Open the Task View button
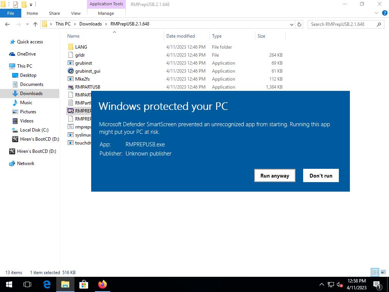Viewport: 389px width, 292px height. pos(27,284)
